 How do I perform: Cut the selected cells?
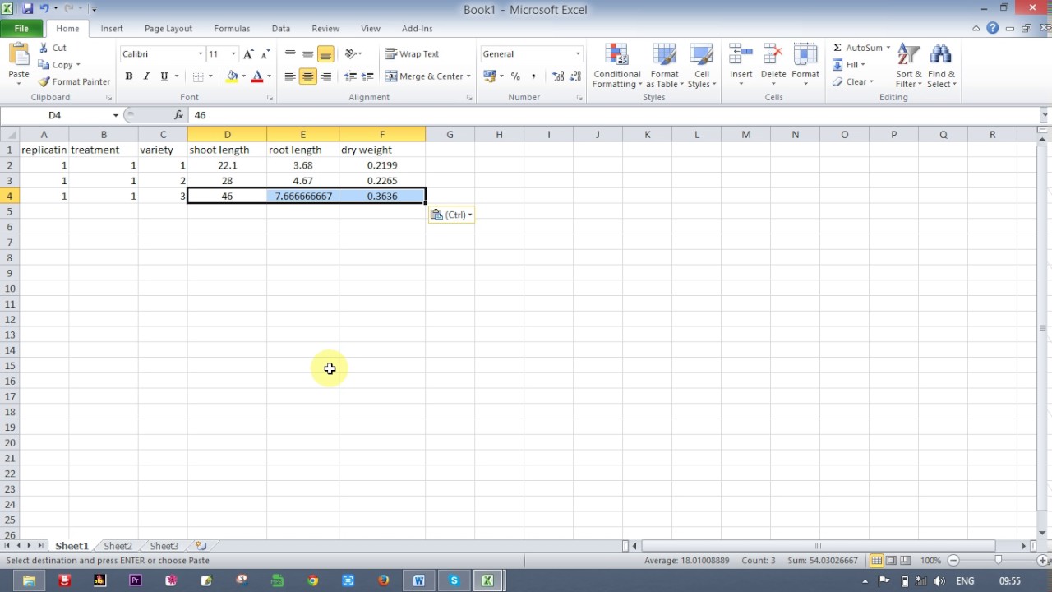point(53,48)
